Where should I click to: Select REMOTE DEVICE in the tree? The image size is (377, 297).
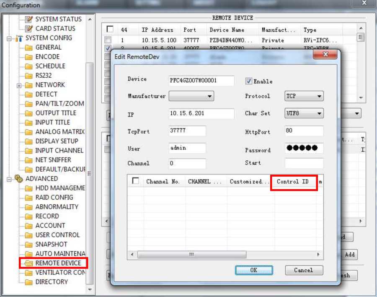[58, 263]
